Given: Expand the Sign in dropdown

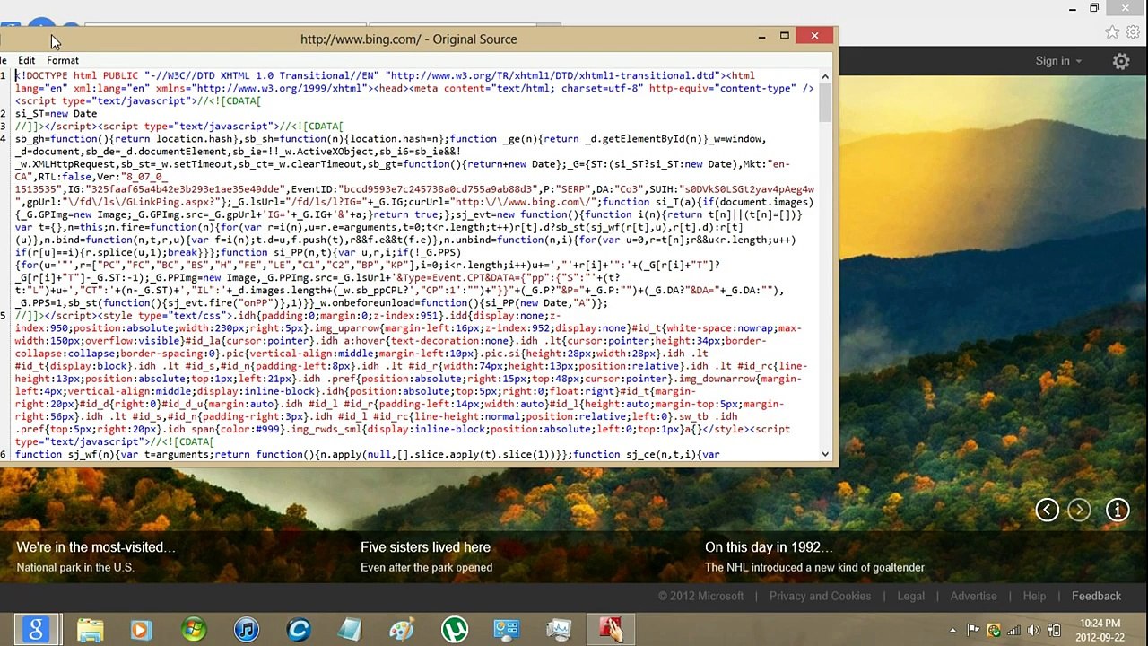Looking at the screenshot, I should tap(1058, 61).
